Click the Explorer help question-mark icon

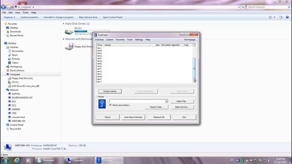[x=287, y=17]
